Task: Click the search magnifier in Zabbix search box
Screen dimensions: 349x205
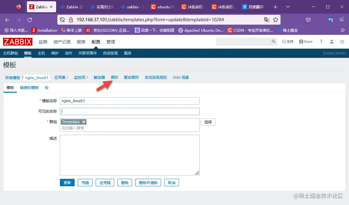Action: 273,41
